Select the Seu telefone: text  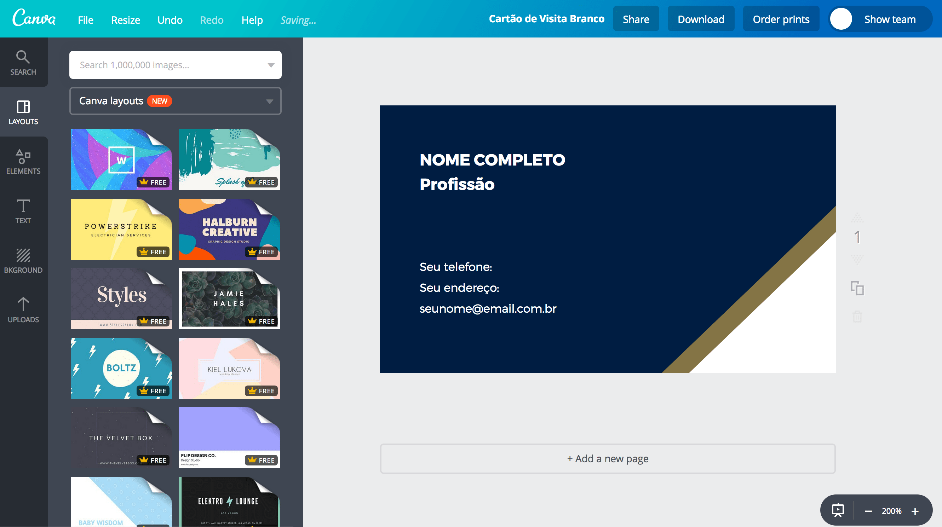pyautogui.click(x=456, y=267)
